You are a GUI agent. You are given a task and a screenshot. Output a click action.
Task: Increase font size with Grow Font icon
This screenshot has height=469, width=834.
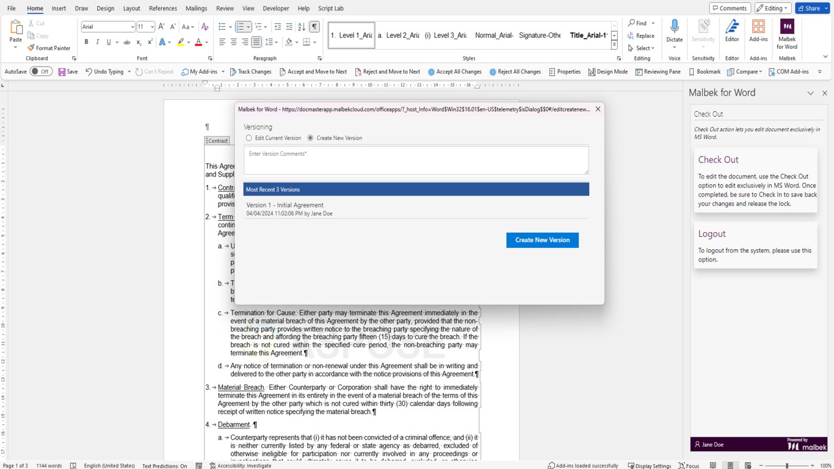coord(162,27)
